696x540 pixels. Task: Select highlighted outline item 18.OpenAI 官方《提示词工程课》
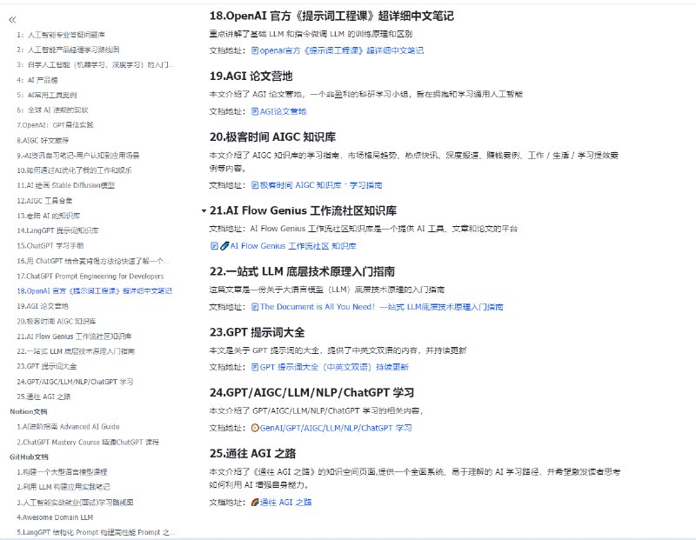click(94, 291)
